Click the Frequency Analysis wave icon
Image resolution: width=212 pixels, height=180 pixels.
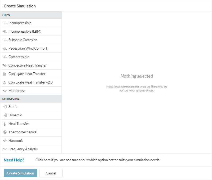click(5, 149)
